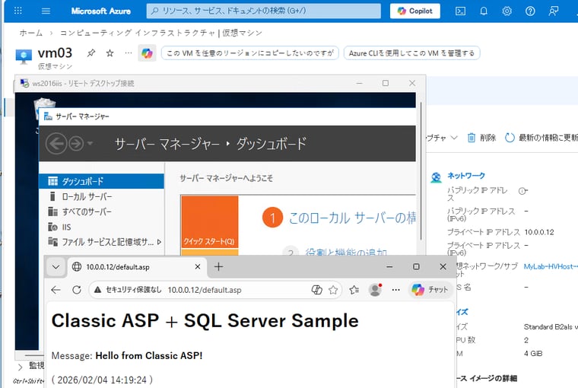This screenshot has height=388, width=578.
Task: Focus the browser address bar URL
Action: tap(205, 290)
